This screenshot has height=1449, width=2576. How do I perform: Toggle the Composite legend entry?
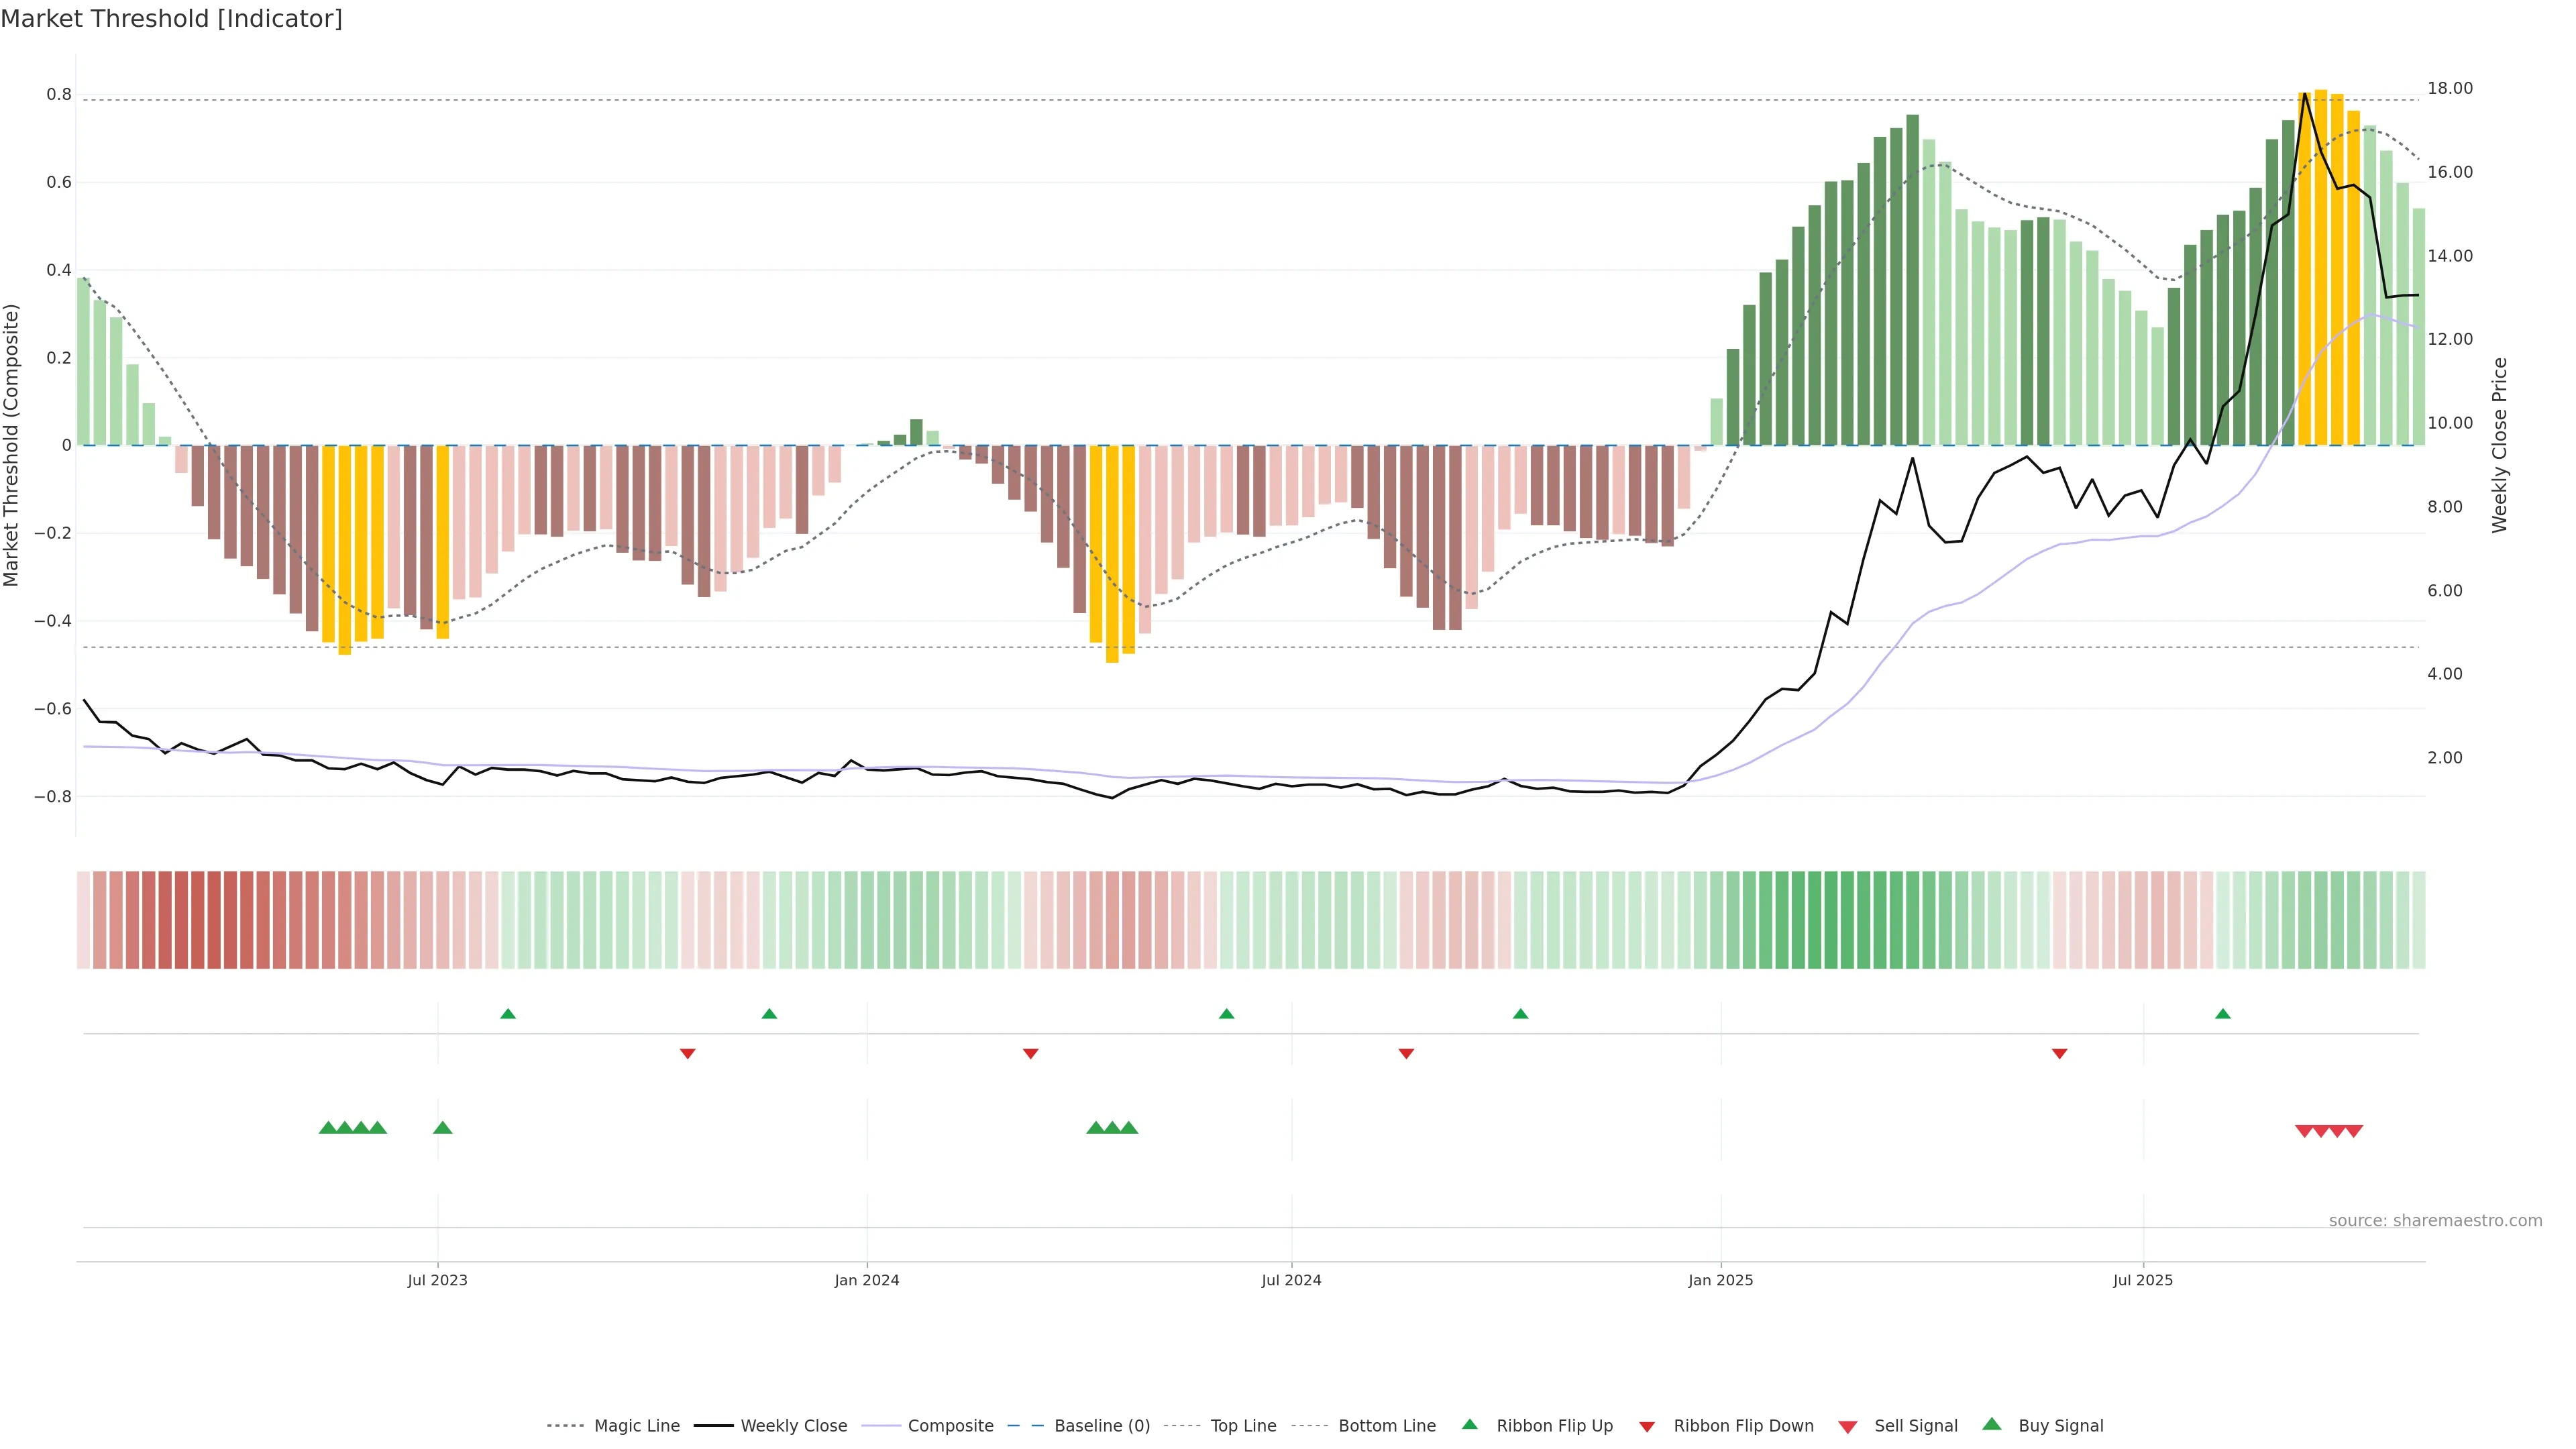coord(950,1426)
